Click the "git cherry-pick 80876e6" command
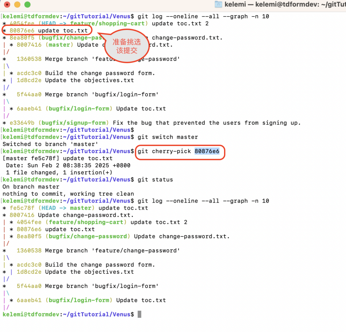Image resolution: width=346 pixels, height=332 pixels. coord(178,151)
